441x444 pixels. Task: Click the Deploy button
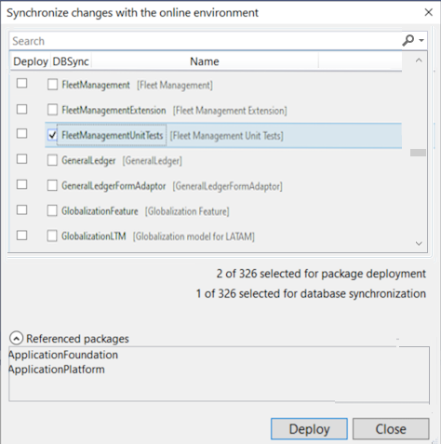(x=309, y=429)
